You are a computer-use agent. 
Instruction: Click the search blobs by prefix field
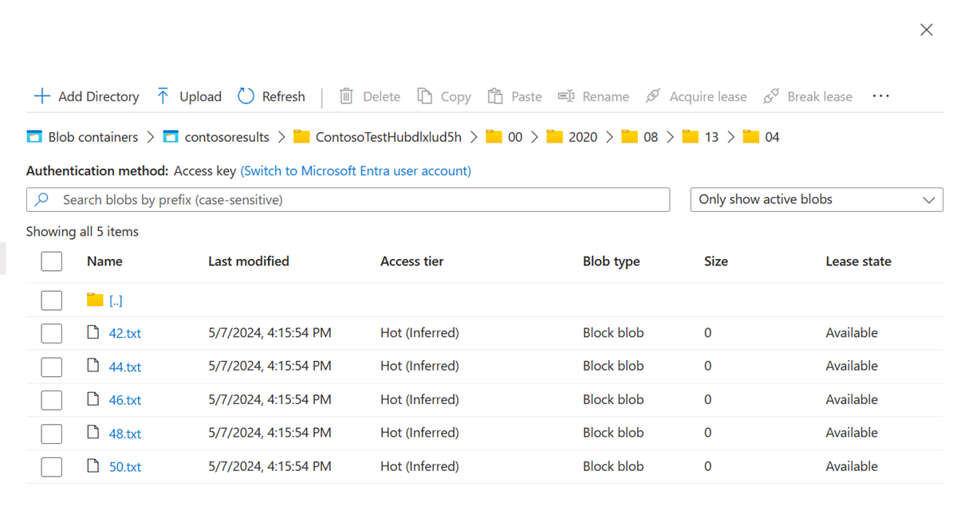click(349, 199)
